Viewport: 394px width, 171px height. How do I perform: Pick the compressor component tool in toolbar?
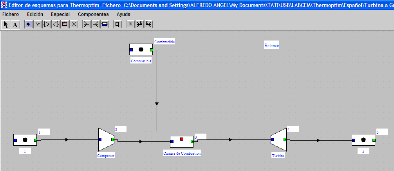47,24
